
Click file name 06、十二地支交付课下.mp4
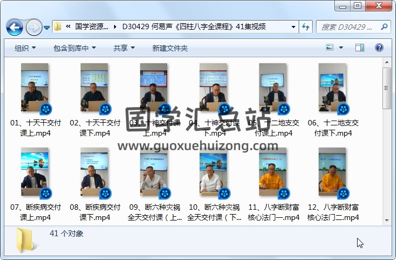(x=333, y=128)
